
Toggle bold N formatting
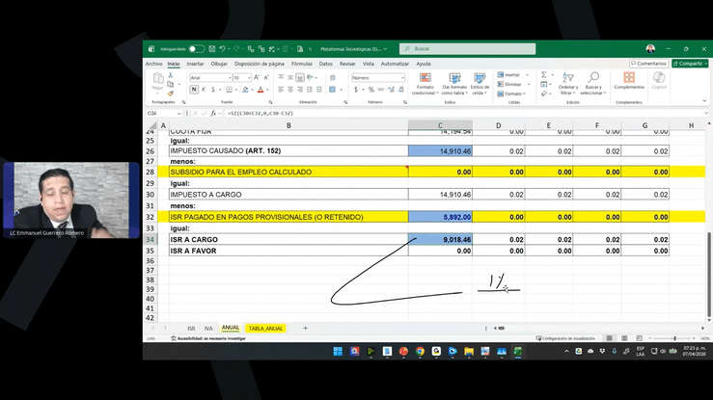(194, 90)
